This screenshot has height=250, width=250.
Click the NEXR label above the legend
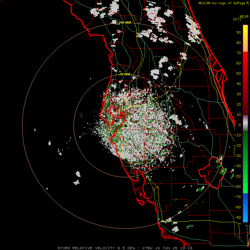coord(244,17)
